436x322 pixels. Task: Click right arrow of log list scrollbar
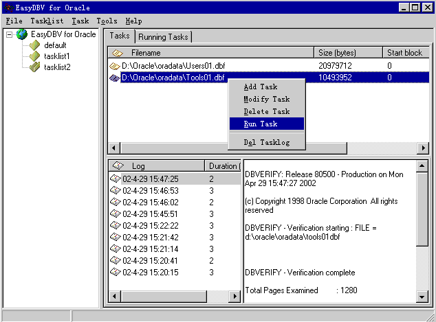[235, 296]
